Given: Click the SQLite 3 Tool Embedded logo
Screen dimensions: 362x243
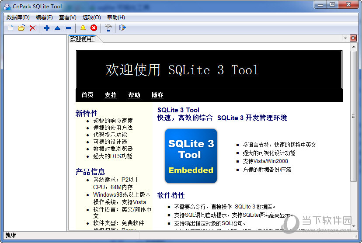Looking at the screenshot, I should coord(191,156).
